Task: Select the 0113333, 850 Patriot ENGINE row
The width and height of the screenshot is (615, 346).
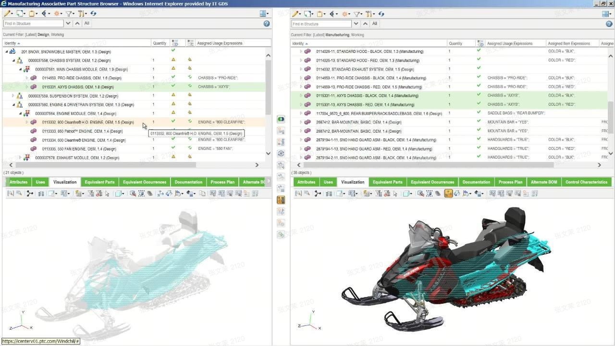Action: [134, 131]
